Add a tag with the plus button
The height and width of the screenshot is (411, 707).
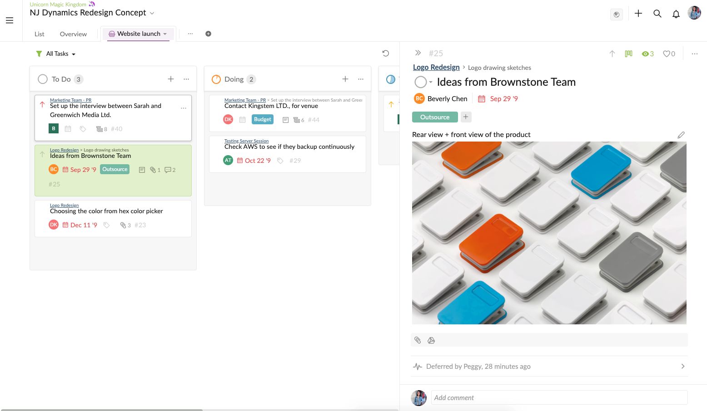466,117
